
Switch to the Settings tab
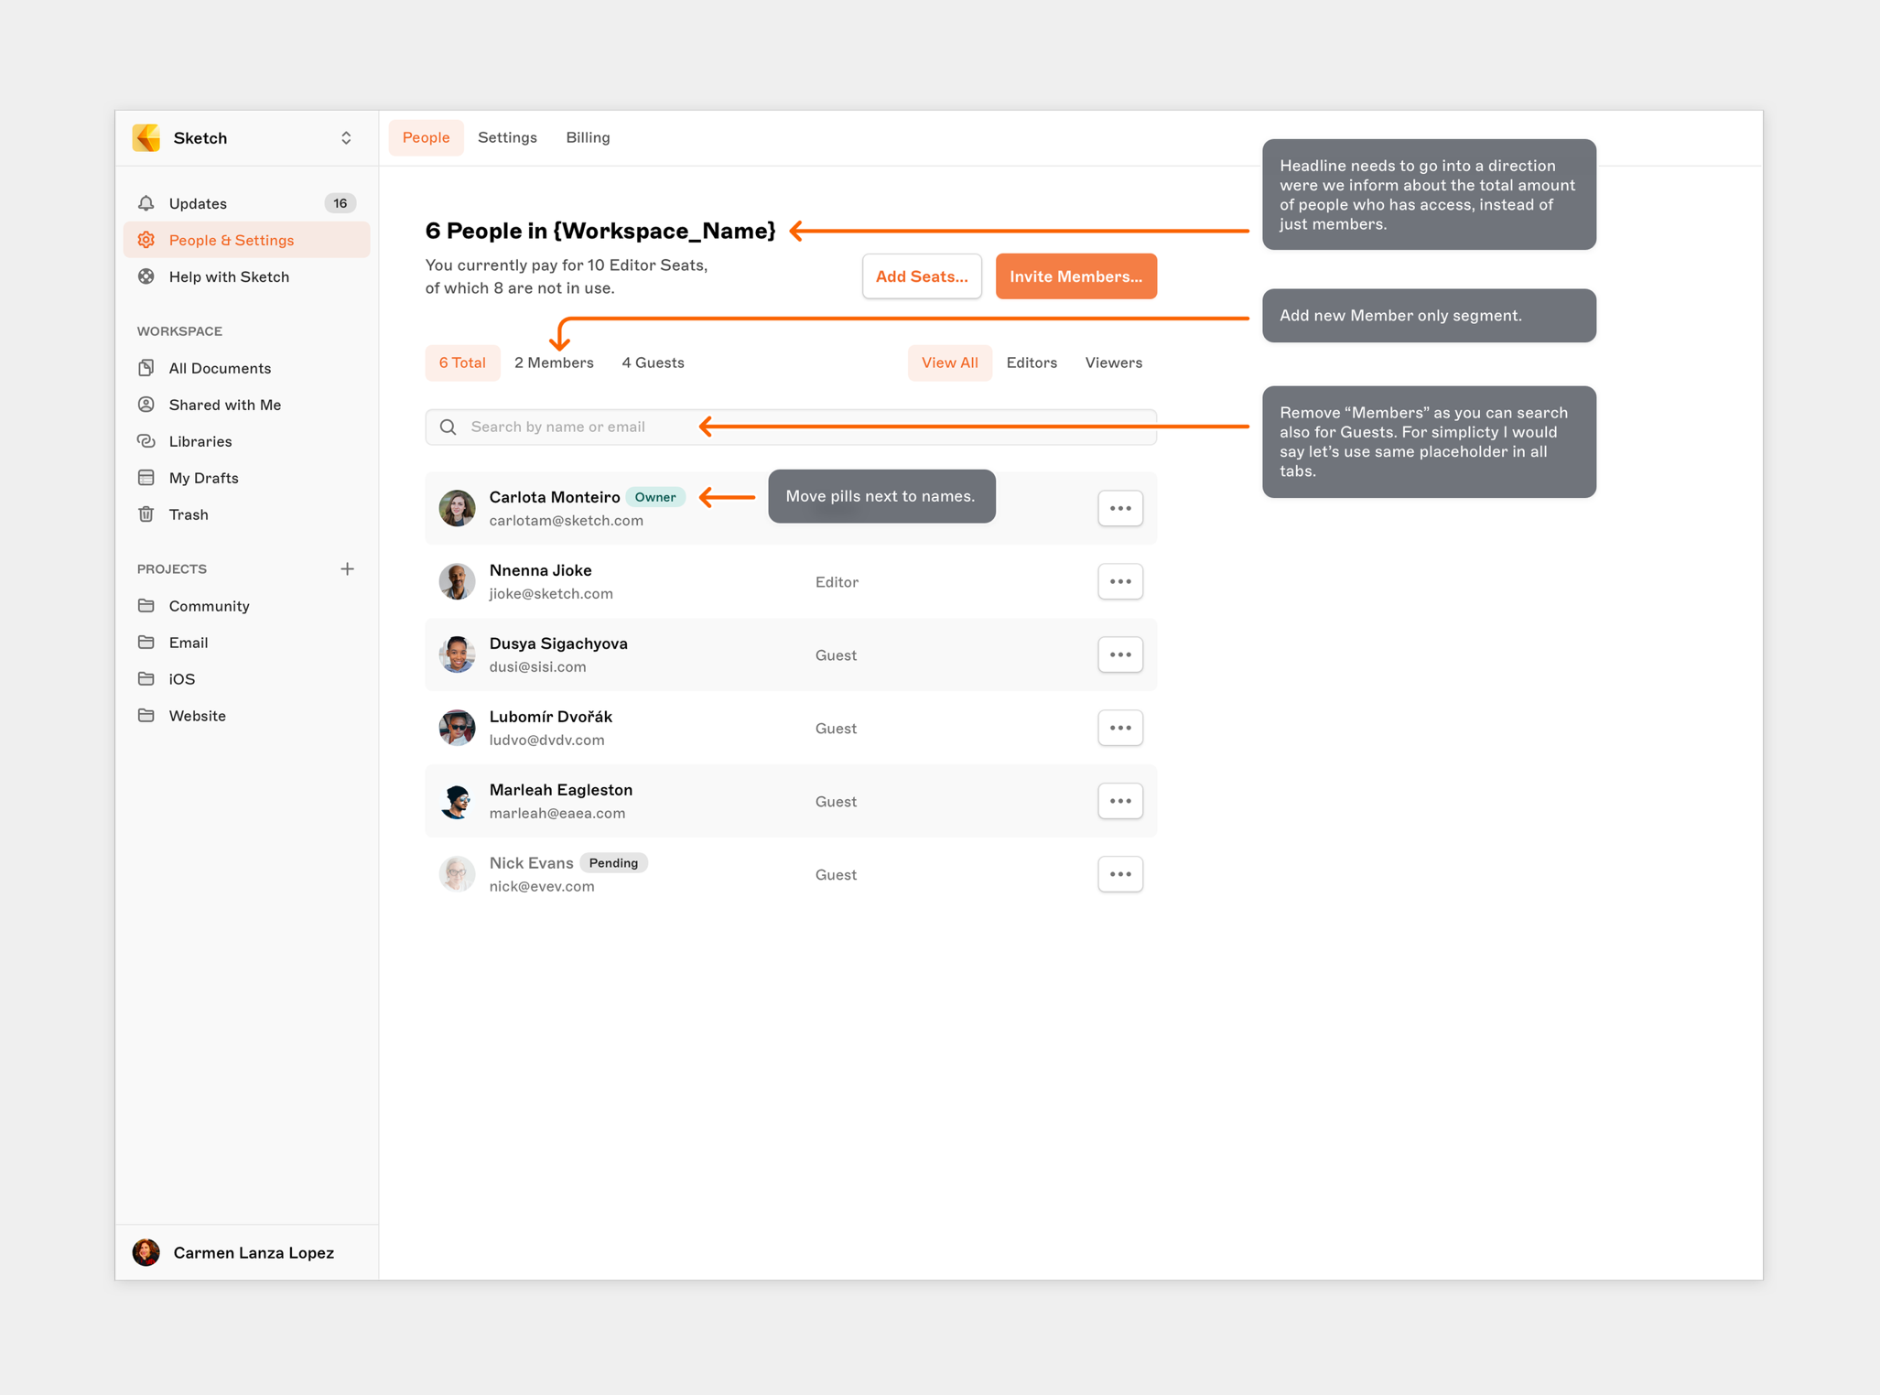click(507, 137)
